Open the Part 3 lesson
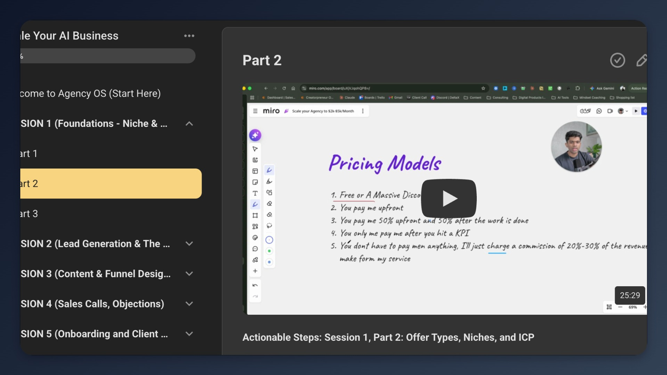 (x=29, y=214)
